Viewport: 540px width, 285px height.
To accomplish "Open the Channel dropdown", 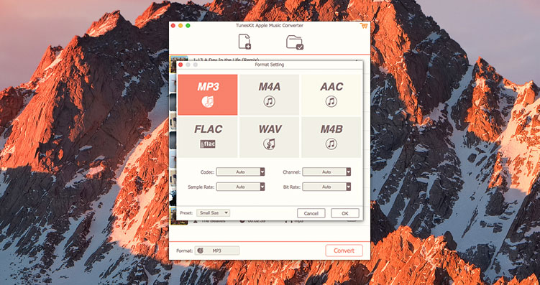I will (x=326, y=172).
